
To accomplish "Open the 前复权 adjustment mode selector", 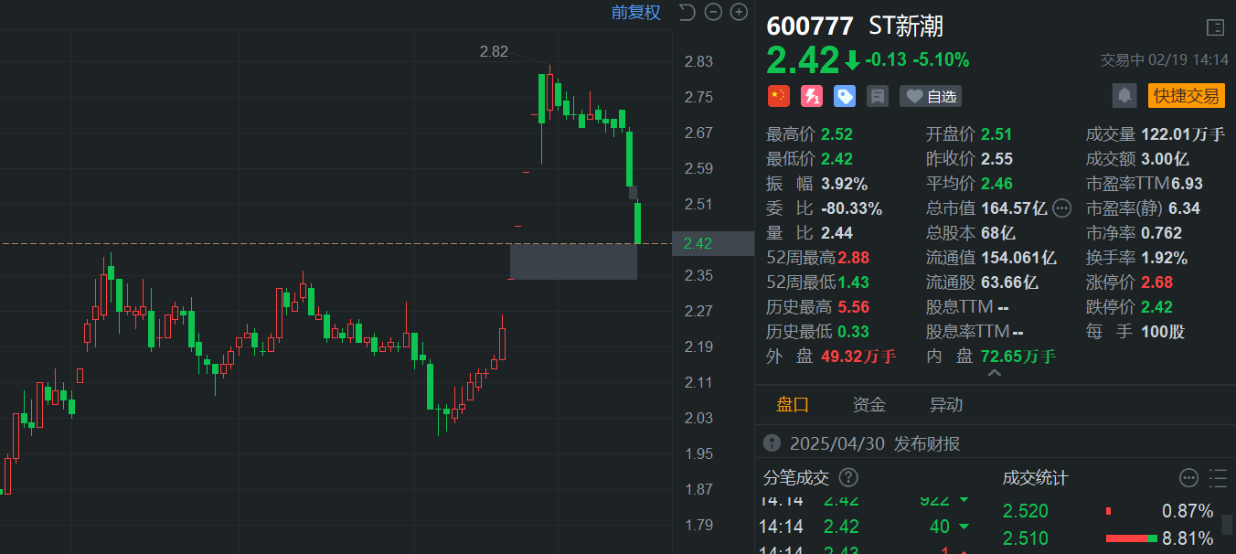I will 636,12.
